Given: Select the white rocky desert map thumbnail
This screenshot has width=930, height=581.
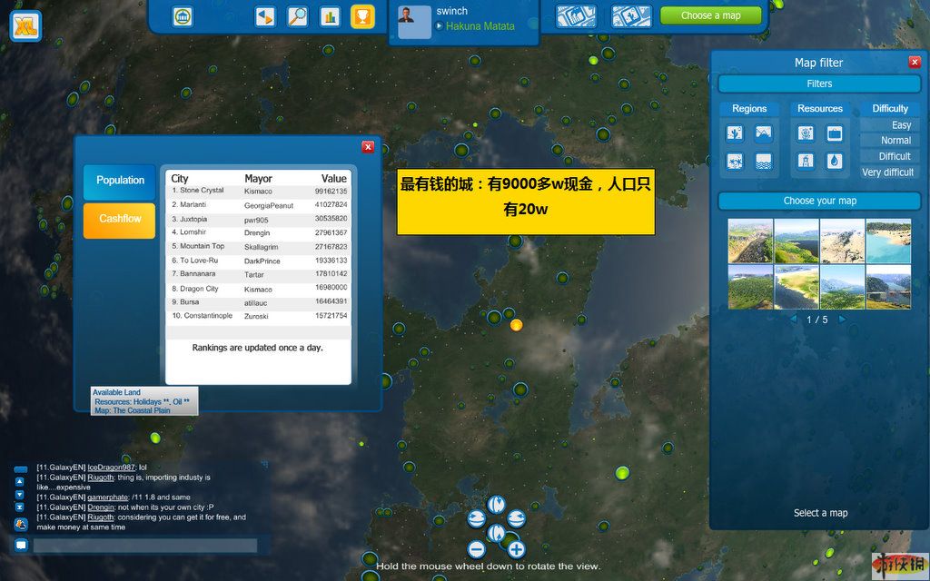Looking at the screenshot, I should [x=842, y=241].
